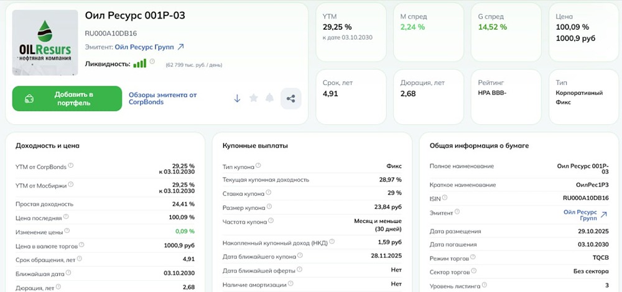Open Обзоры эмитента от CorpBonds link

[x=162, y=98]
